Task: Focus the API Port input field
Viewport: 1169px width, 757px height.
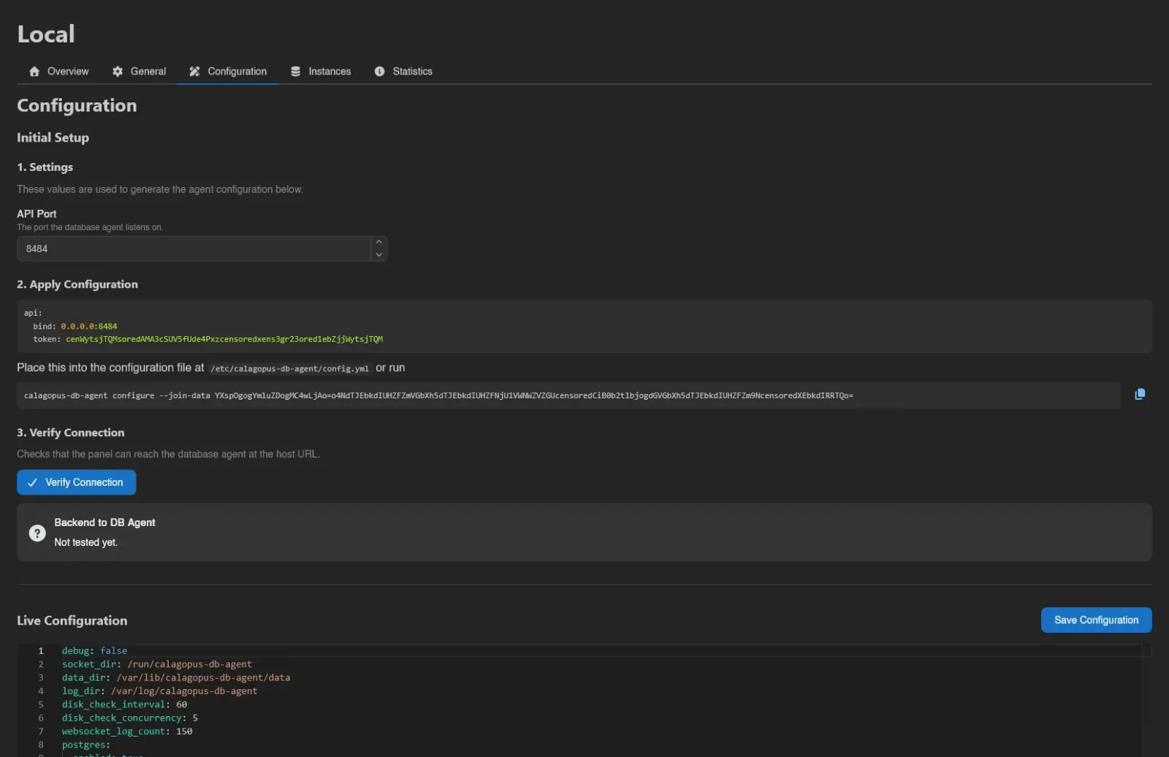Action: (x=194, y=249)
